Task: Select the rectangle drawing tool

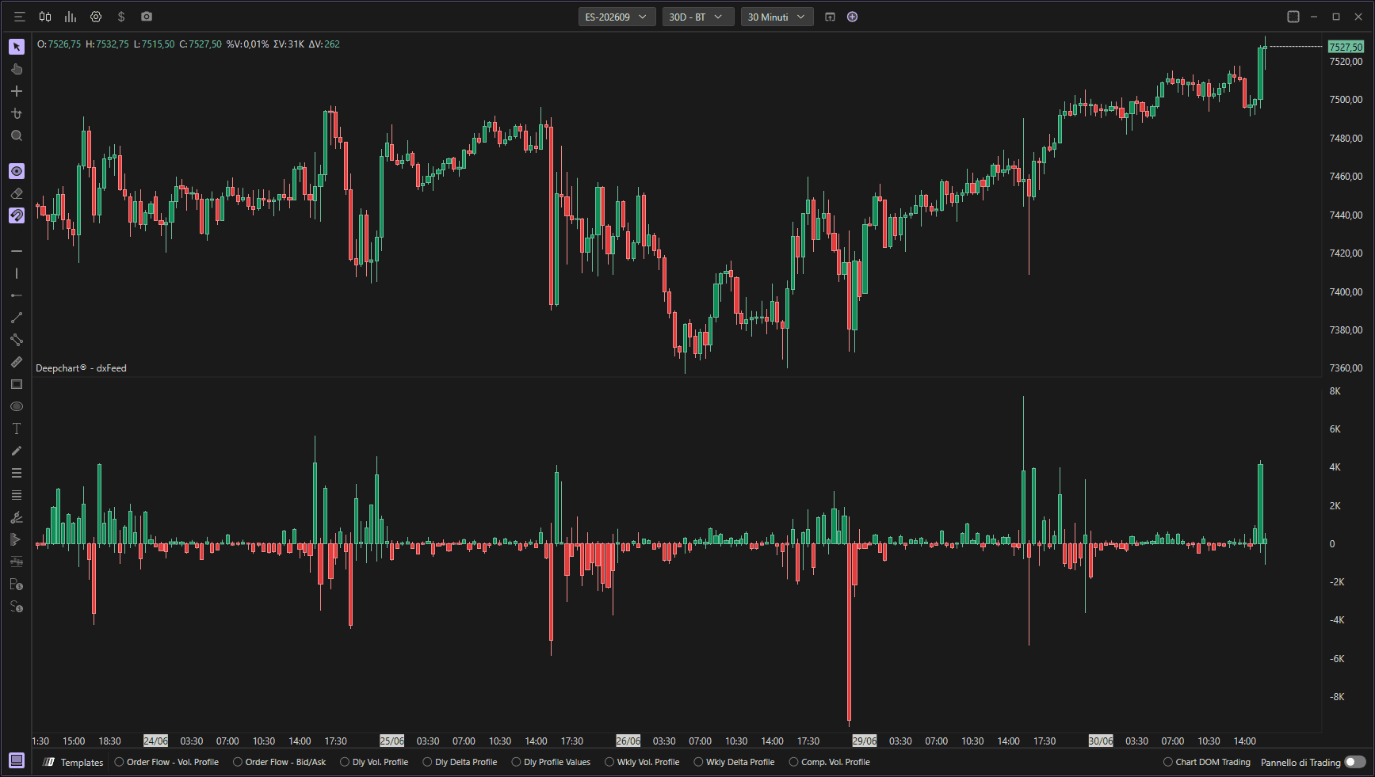Action: [17, 384]
